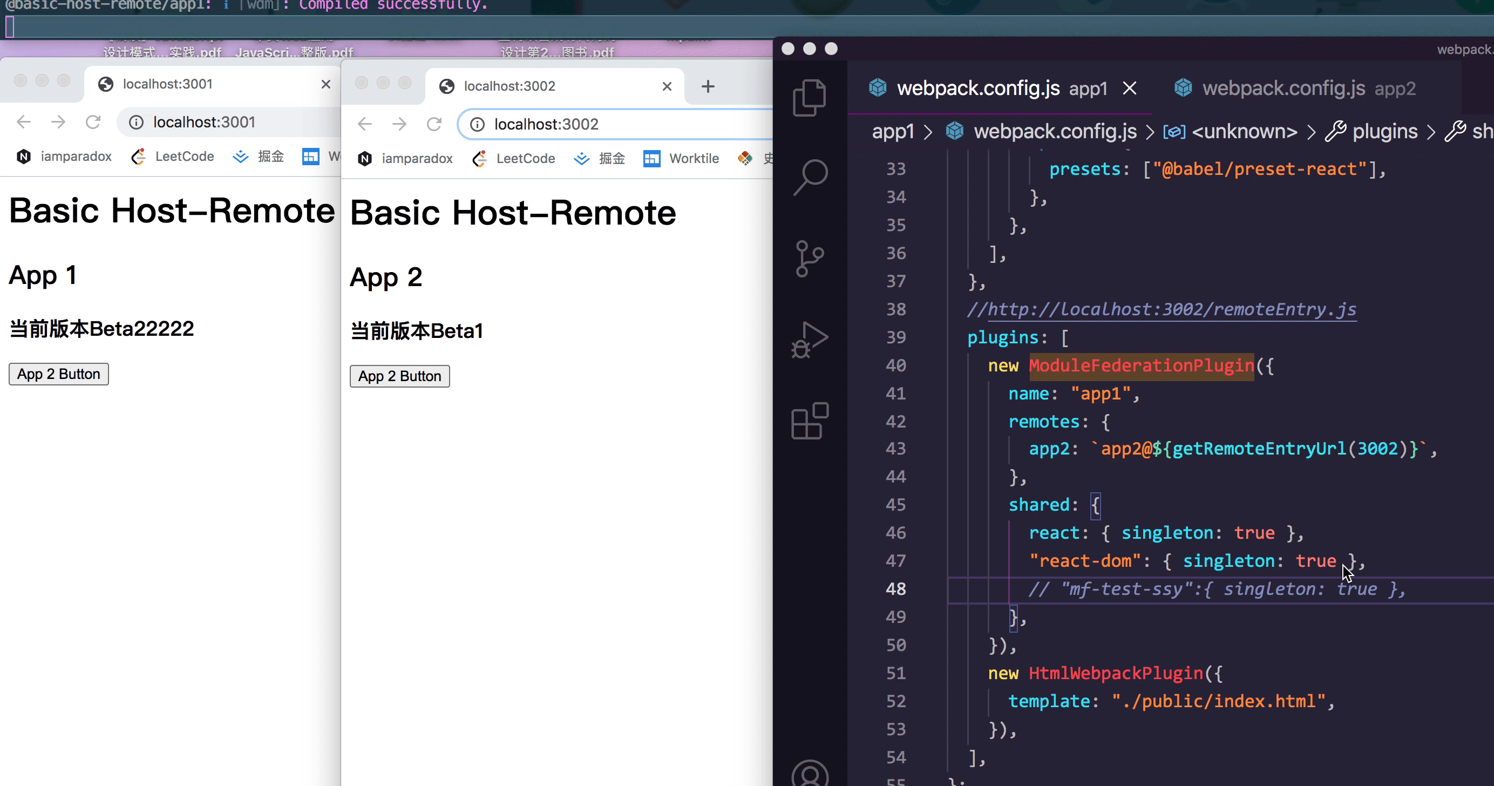The image size is (1494, 786).
Task: Click the <unknown> breadcrumb segment
Action: [1231, 132]
